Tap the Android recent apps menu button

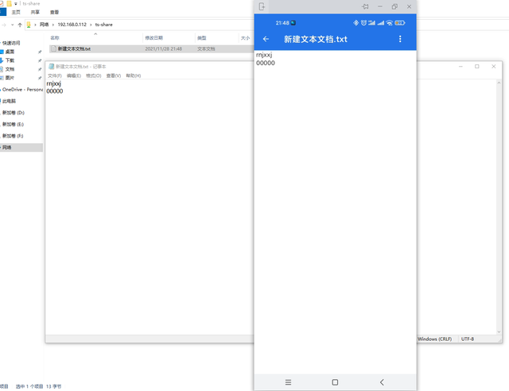(288, 382)
